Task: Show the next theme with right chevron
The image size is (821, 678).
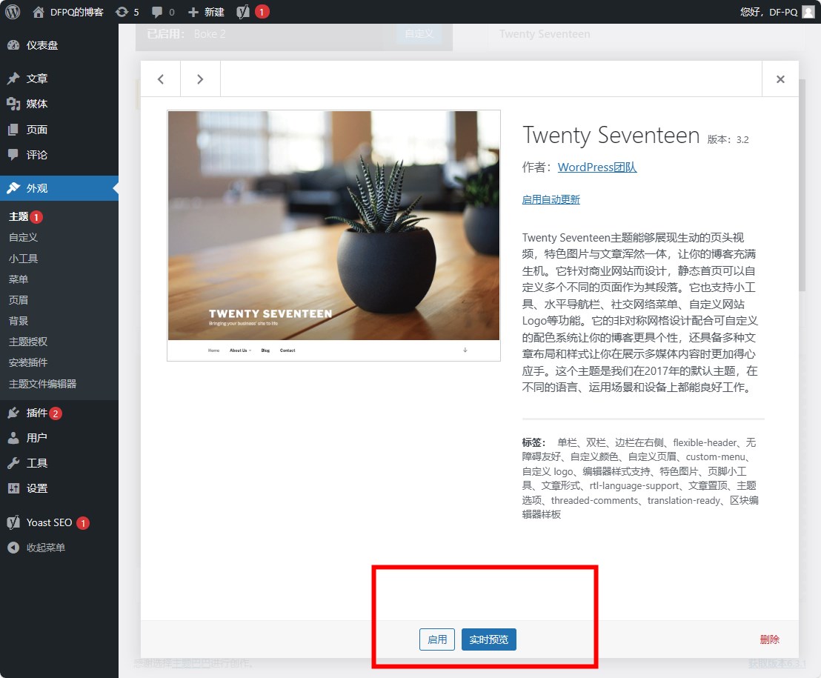Action: 200,79
